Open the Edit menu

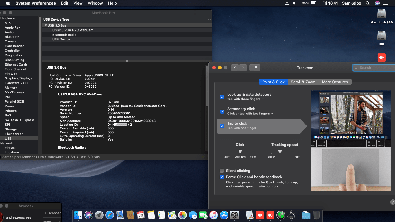click(x=64, y=3)
